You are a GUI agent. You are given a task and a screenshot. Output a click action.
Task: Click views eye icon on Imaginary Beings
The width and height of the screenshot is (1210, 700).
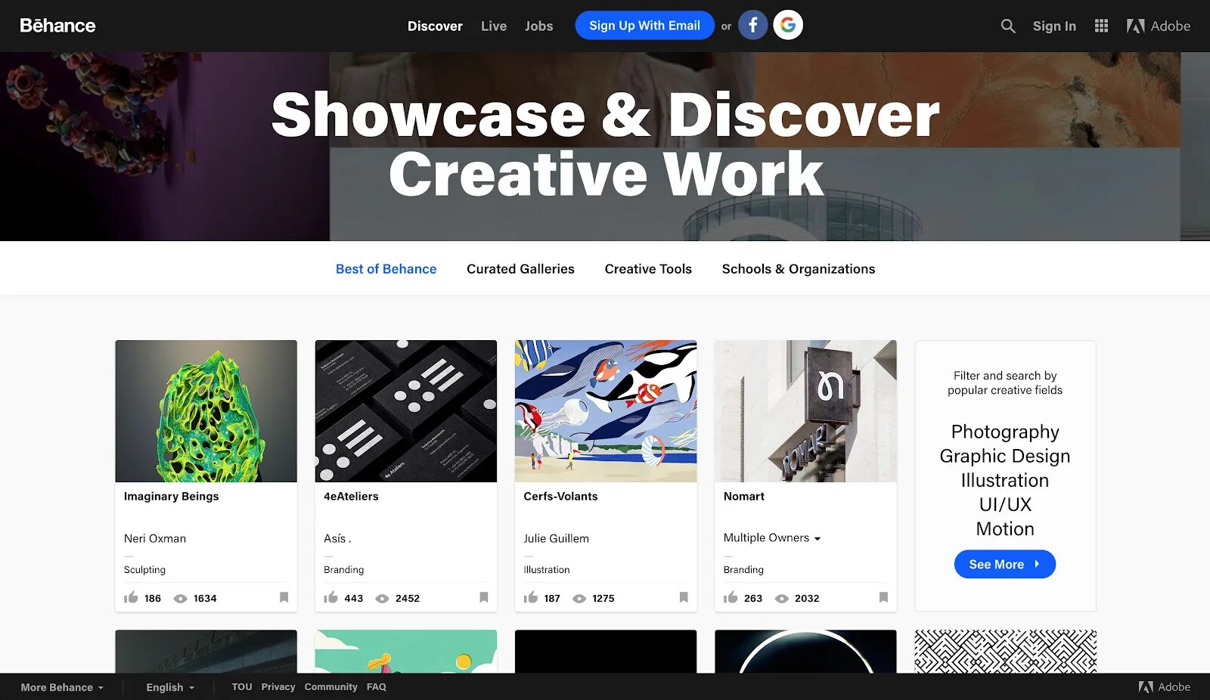[180, 599]
